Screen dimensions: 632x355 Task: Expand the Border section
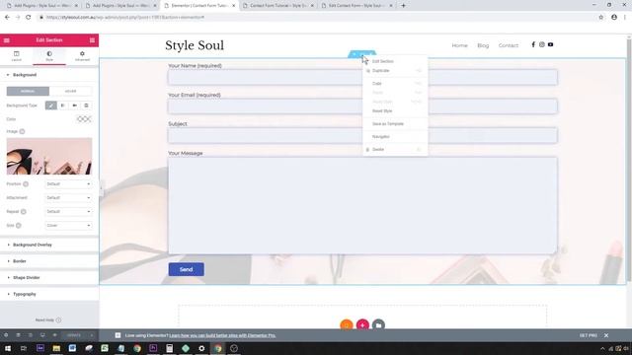[49, 261]
